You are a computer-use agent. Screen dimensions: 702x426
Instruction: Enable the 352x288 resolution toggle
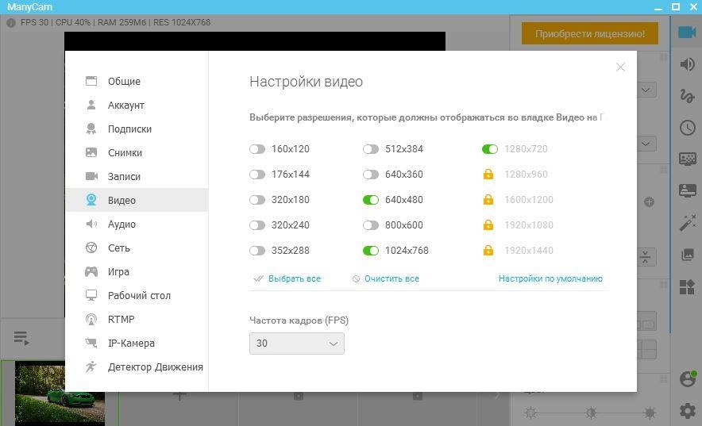pyautogui.click(x=257, y=251)
